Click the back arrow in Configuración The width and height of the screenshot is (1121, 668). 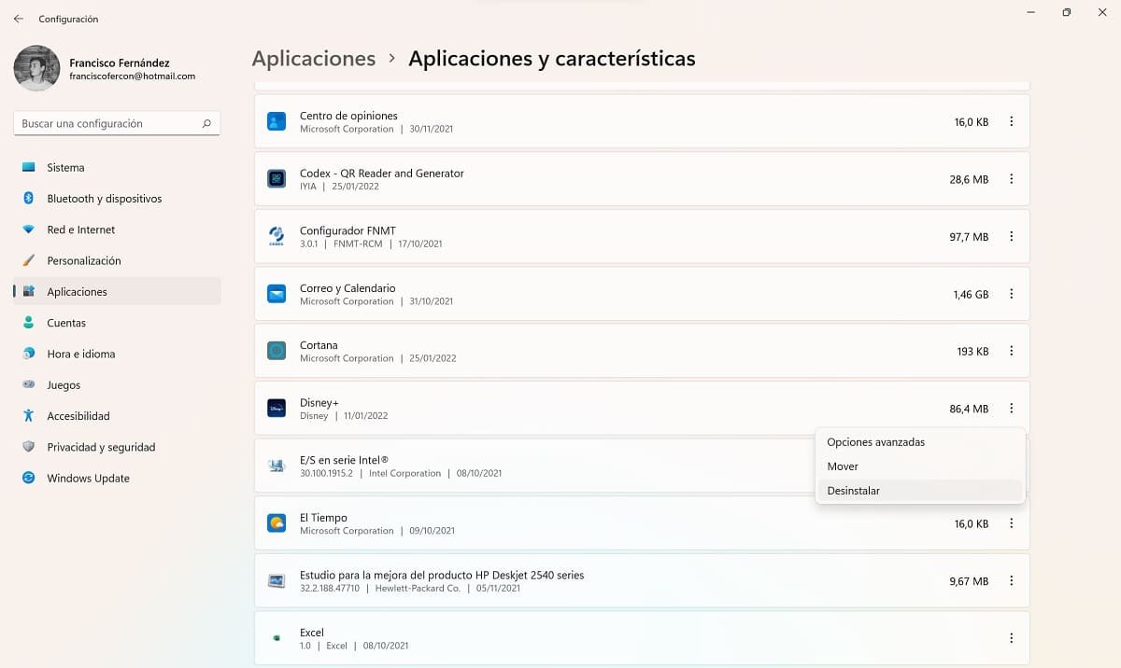pyautogui.click(x=19, y=19)
